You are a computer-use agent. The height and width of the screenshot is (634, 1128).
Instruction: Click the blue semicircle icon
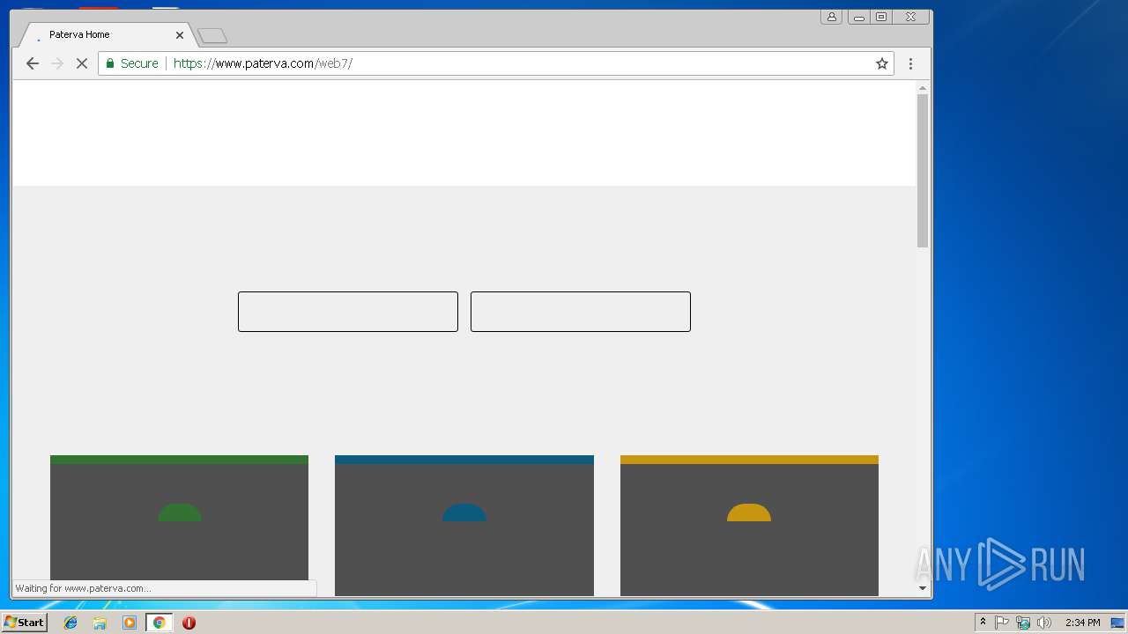click(x=464, y=512)
